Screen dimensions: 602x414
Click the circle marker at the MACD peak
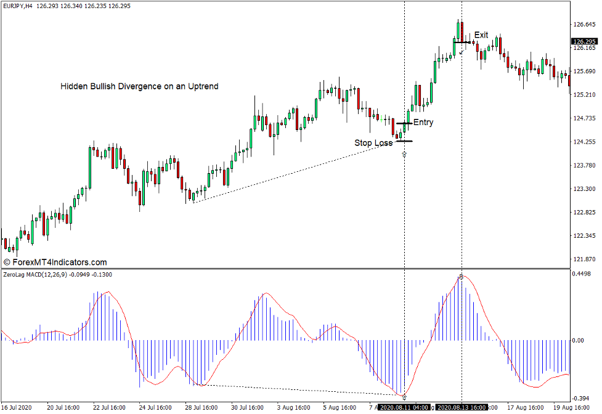[x=461, y=277]
